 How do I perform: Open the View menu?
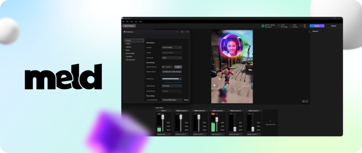[132, 21]
